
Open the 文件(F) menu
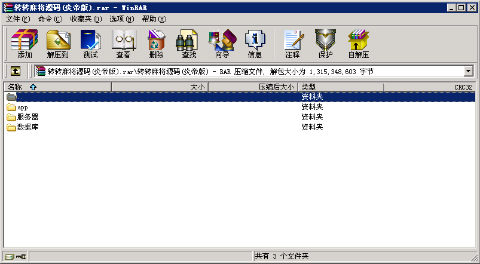point(18,19)
